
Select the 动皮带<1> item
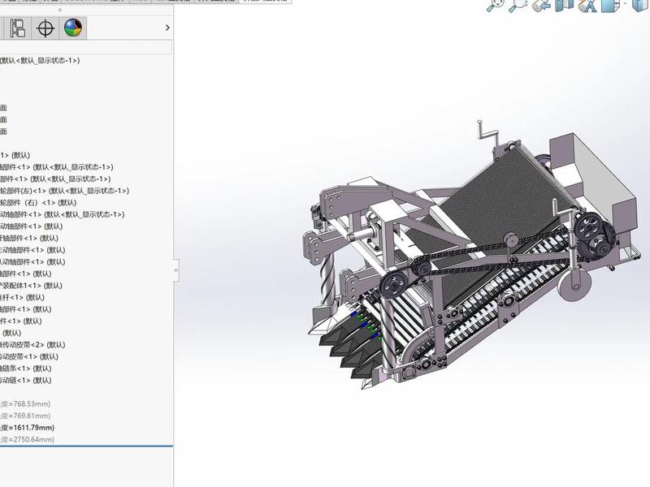[x=29, y=357]
